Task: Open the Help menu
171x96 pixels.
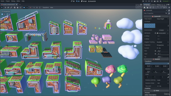Action: (x=23, y=1)
